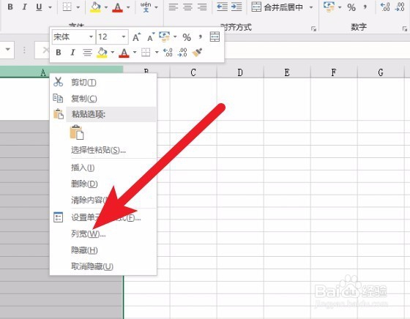Decrease decimal in mini toolbar
Screen dimensions: 410x319
[x=182, y=53]
